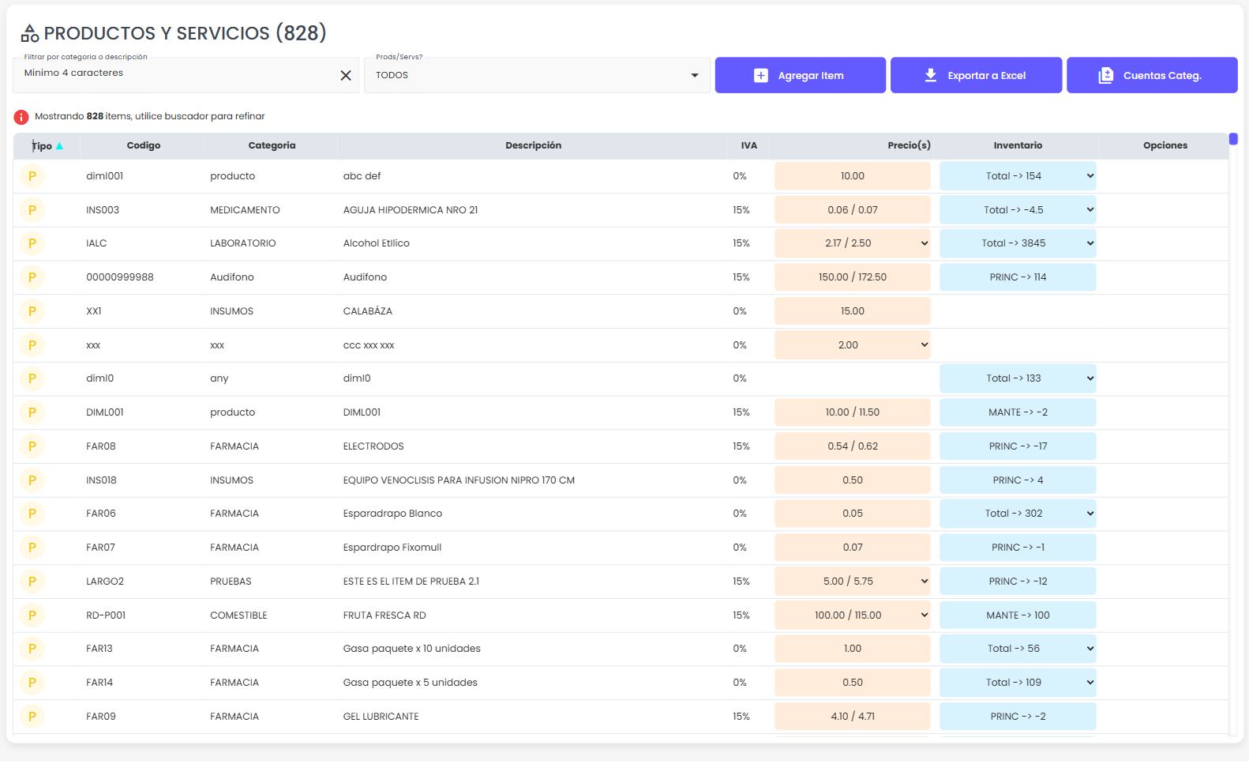Click the table vertical scrollbar thumb
1249x764 pixels.
pyautogui.click(x=1233, y=139)
